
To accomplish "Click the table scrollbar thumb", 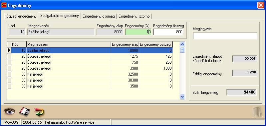I will (182, 50).
